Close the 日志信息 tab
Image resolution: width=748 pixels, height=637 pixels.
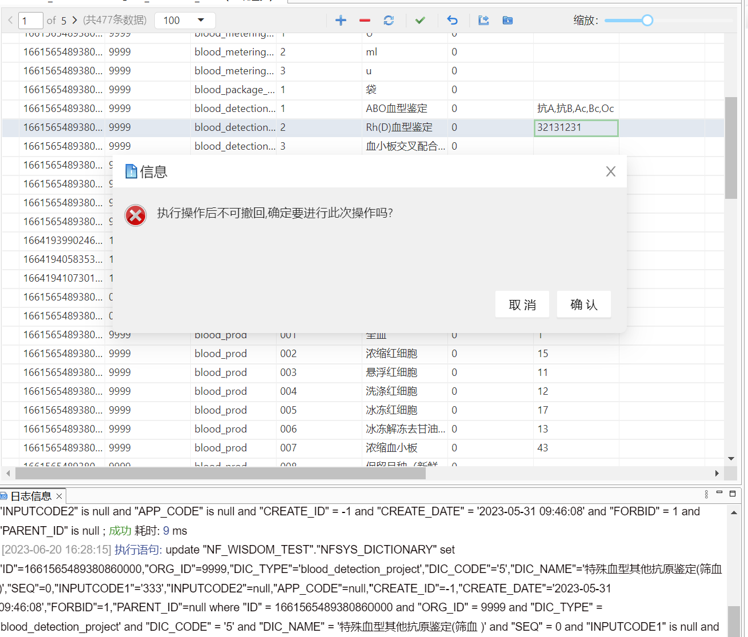[x=59, y=496]
